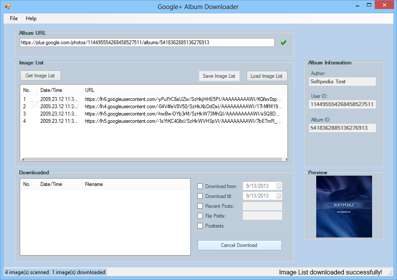Click the Get Image List button
This screenshot has width=397, height=280.
pos(40,76)
